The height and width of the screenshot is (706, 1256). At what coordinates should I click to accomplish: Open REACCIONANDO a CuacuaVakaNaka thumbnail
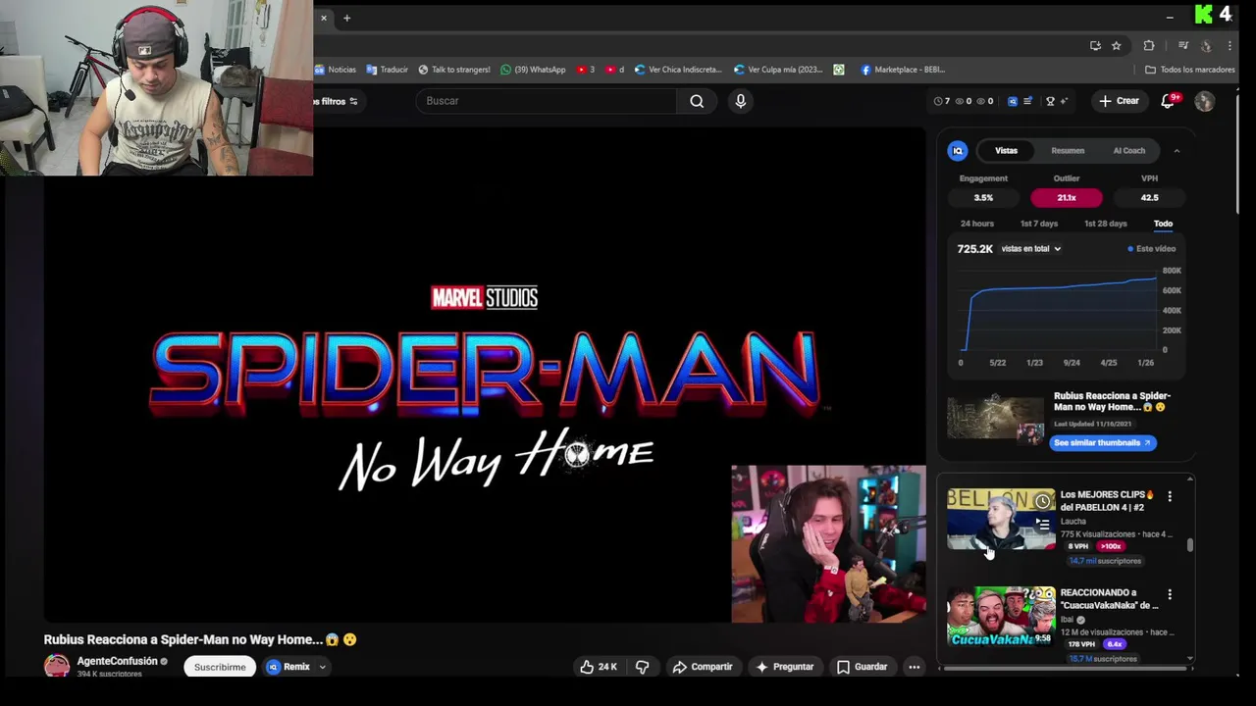pyautogui.click(x=1001, y=616)
